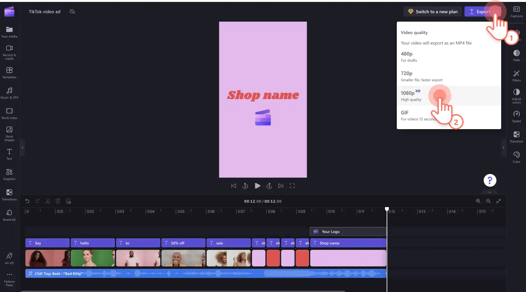Image resolution: width=526 pixels, height=292 pixels.
Task: Open Record & create panel
Action: coord(9,52)
